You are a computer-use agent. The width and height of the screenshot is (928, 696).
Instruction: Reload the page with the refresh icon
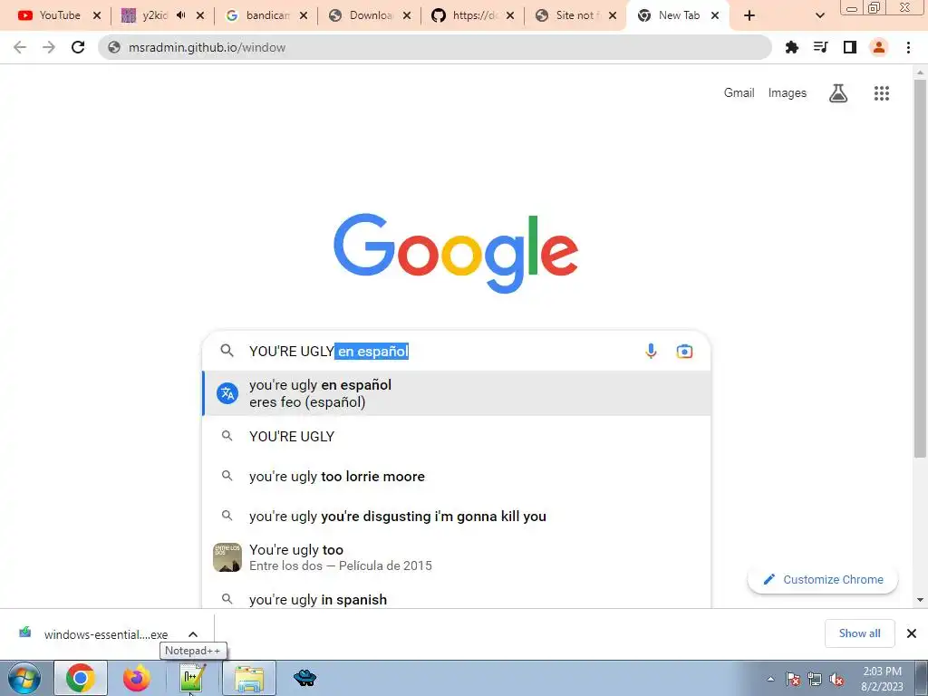[78, 47]
